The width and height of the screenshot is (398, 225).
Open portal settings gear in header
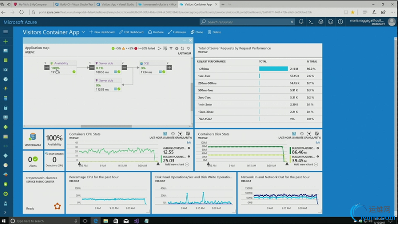click(x=321, y=22)
